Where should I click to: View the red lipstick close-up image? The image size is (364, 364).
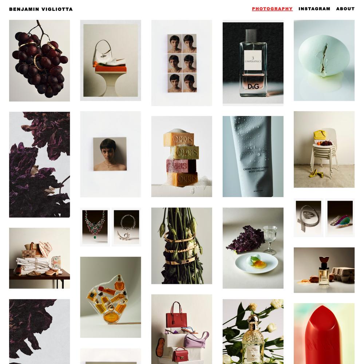click(324, 333)
